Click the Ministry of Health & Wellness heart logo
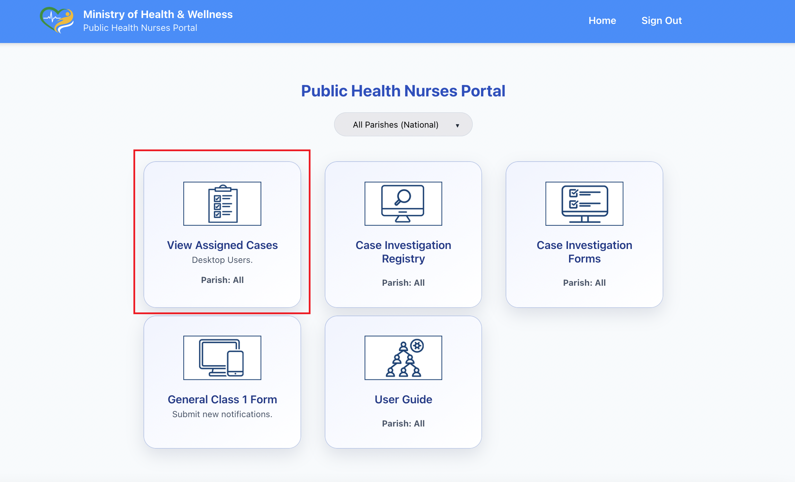 pyautogui.click(x=57, y=20)
